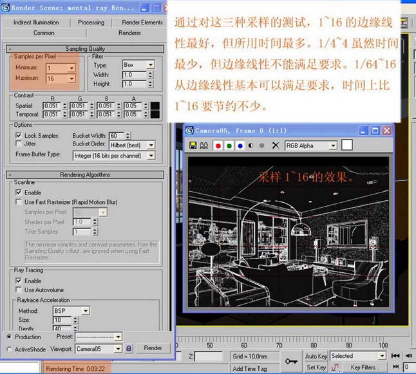The image size is (416, 374).
Task: Click the Filter Height spinner arrows
Action: pyautogui.click(x=150, y=84)
